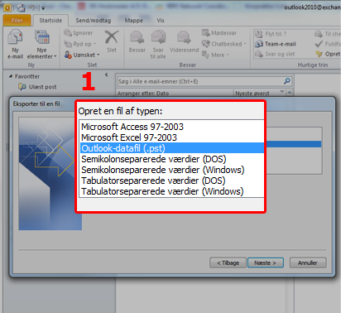Click the search magnifier icon
Screen dimensions: 341x313
[x=287, y=81]
